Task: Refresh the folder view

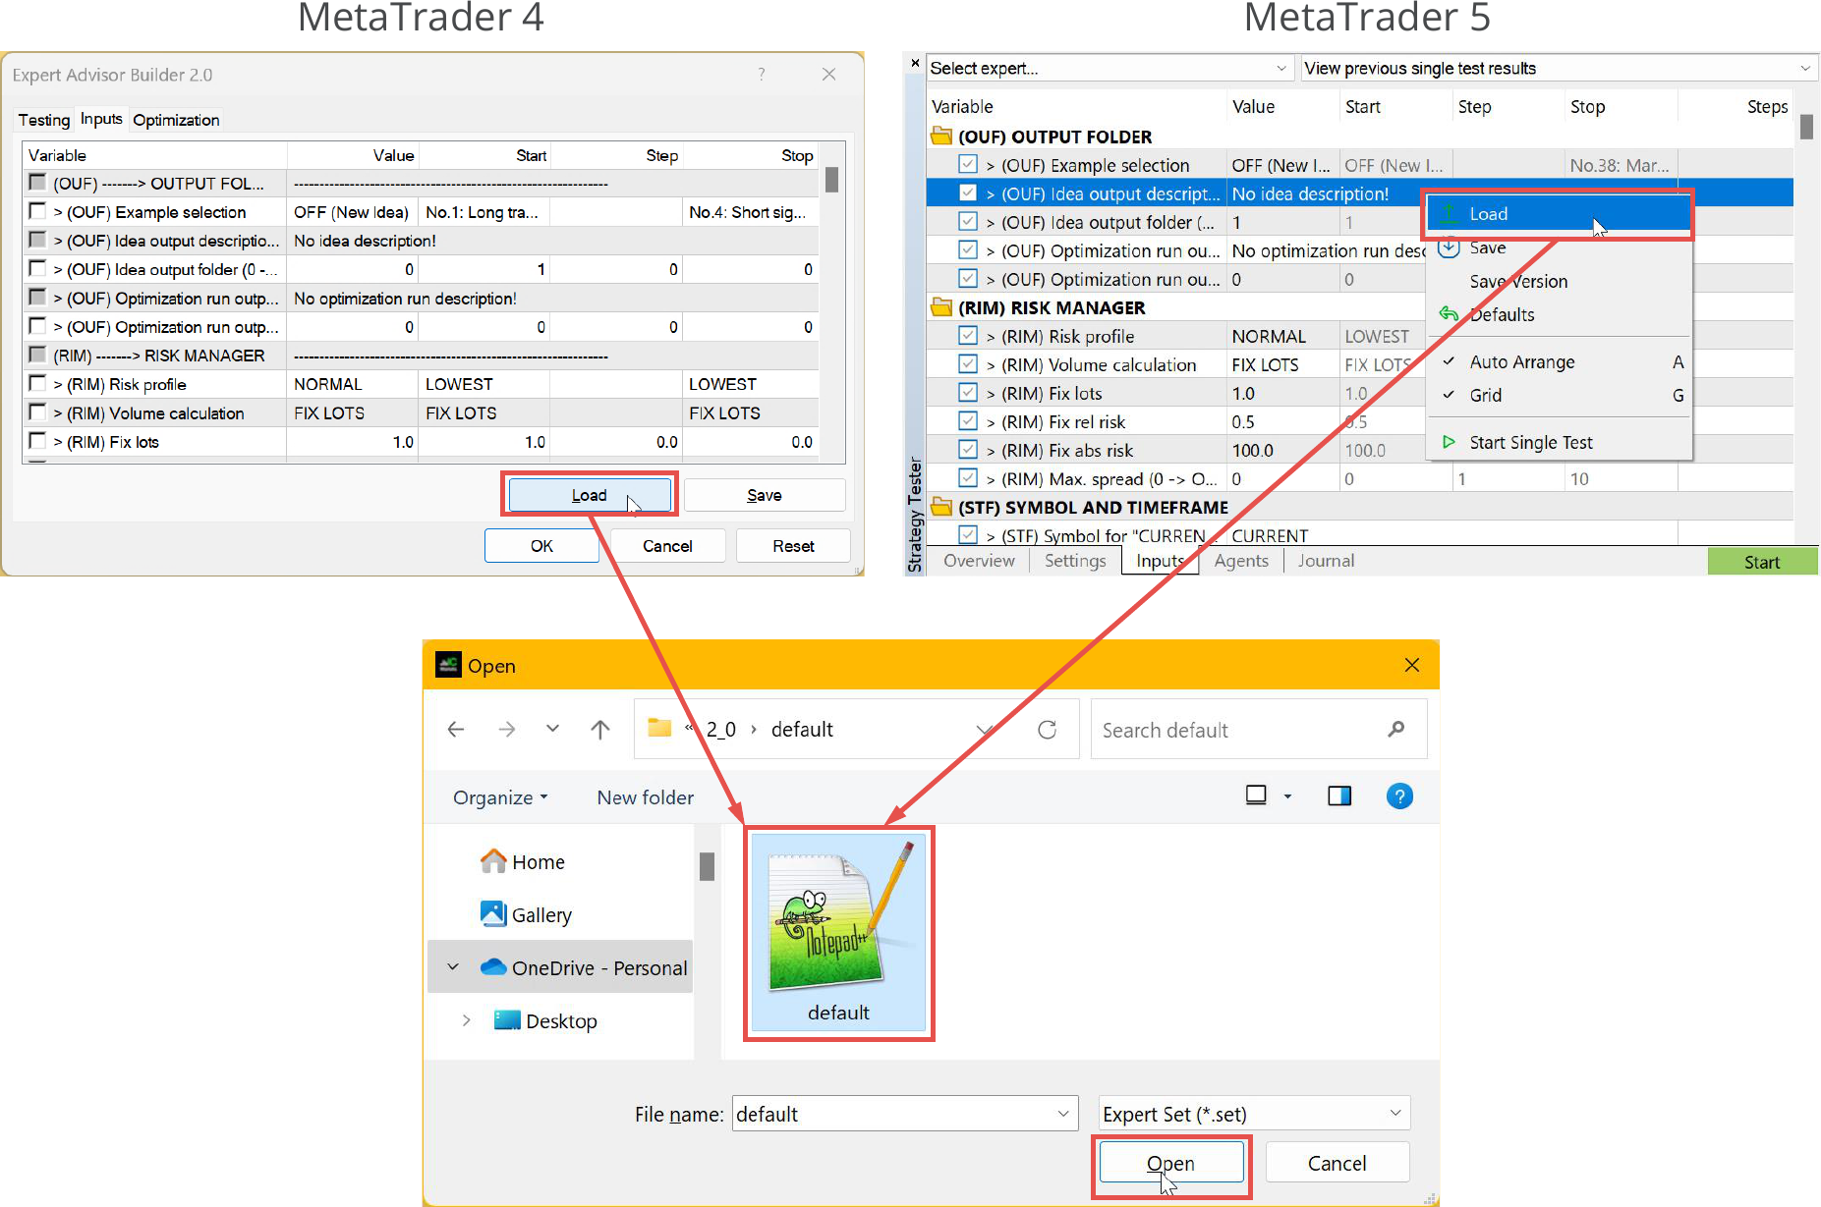Action: 1047,730
